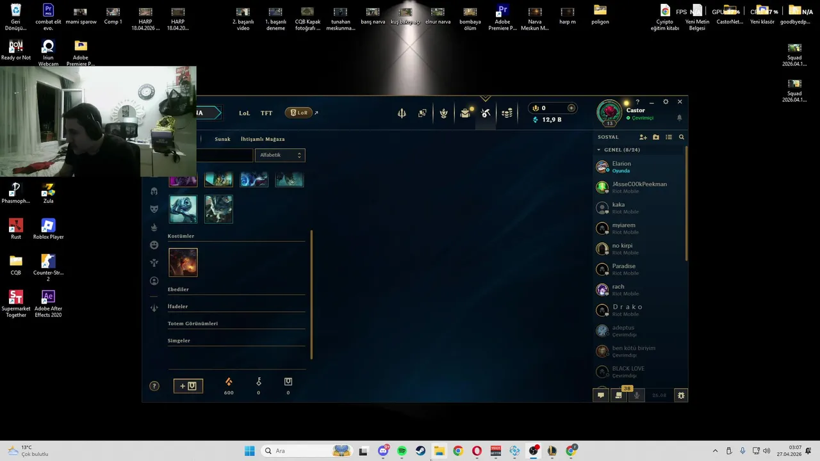
Task: Click the Windows Start button
Action: [x=249, y=451]
